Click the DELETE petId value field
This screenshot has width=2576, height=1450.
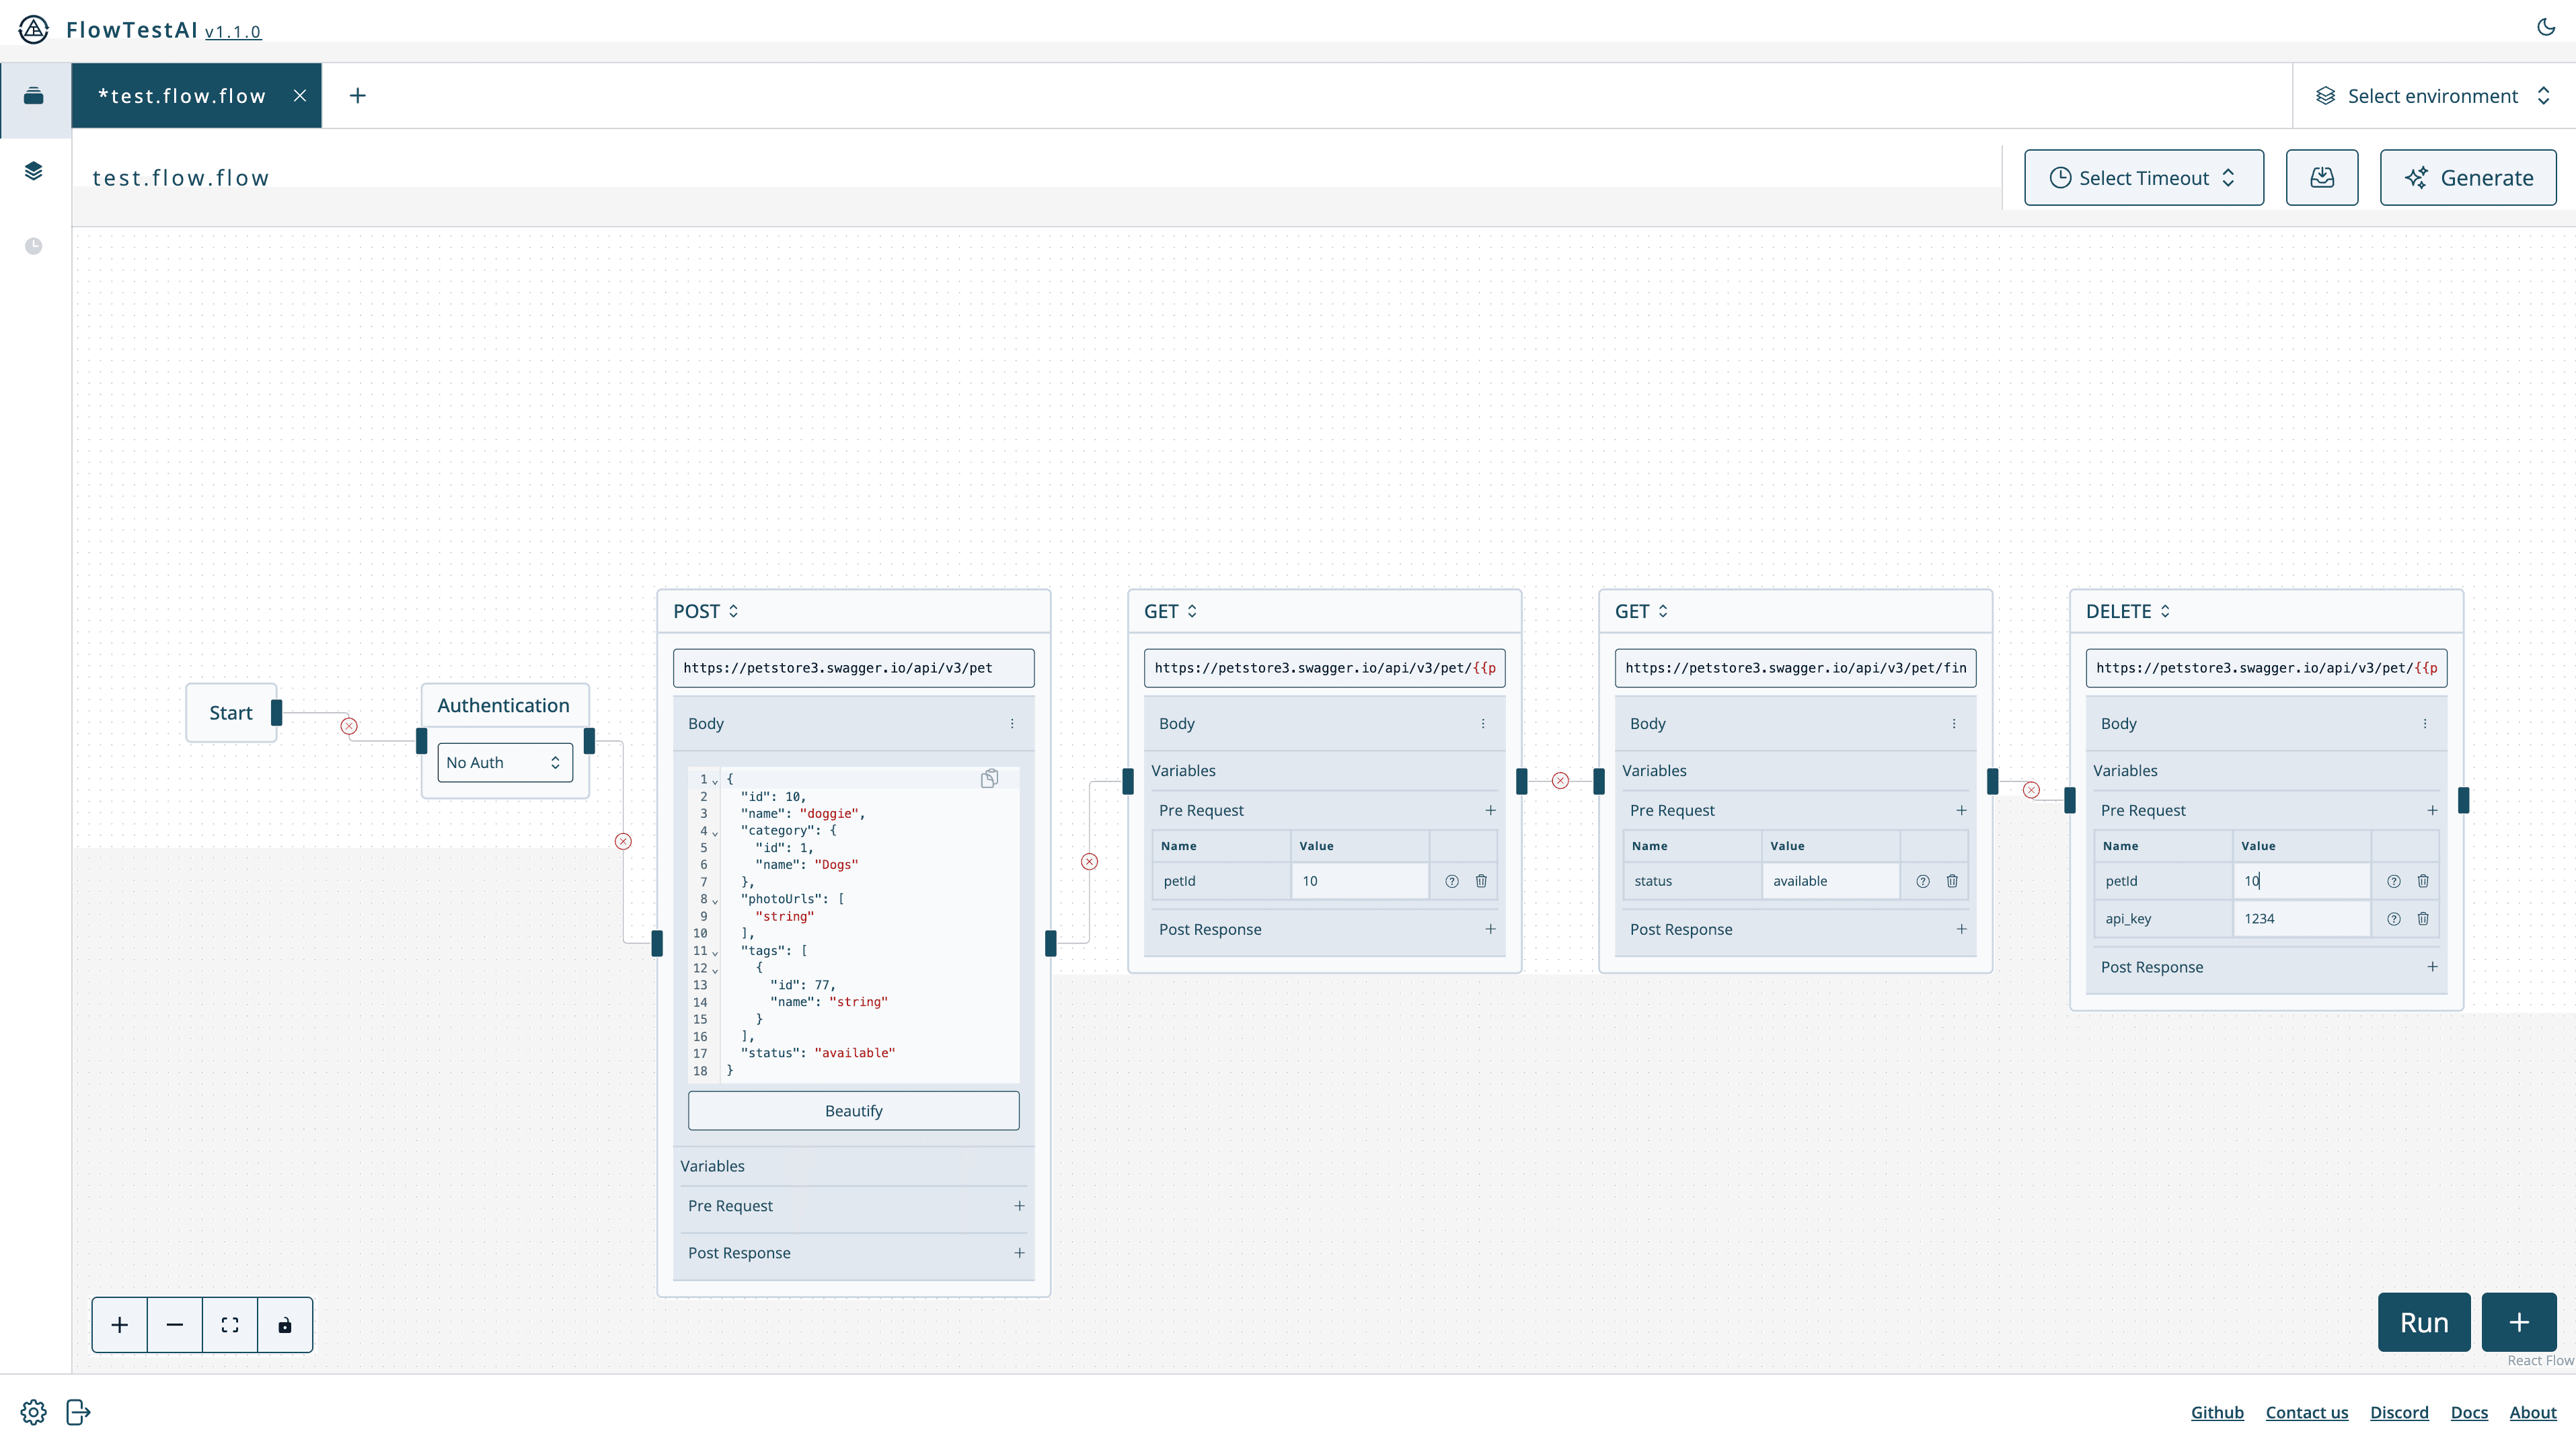(x=2300, y=881)
